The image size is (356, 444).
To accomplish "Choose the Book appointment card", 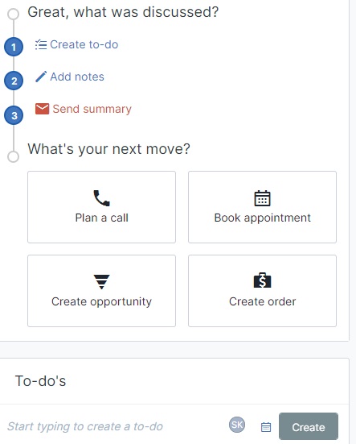I will pos(262,207).
